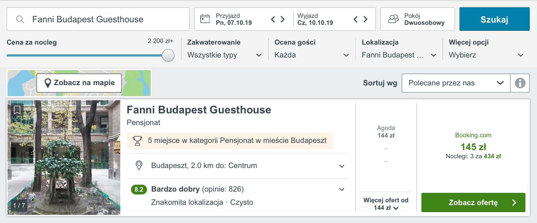Click the Szukaj search button
537x223 pixels.
click(x=494, y=19)
